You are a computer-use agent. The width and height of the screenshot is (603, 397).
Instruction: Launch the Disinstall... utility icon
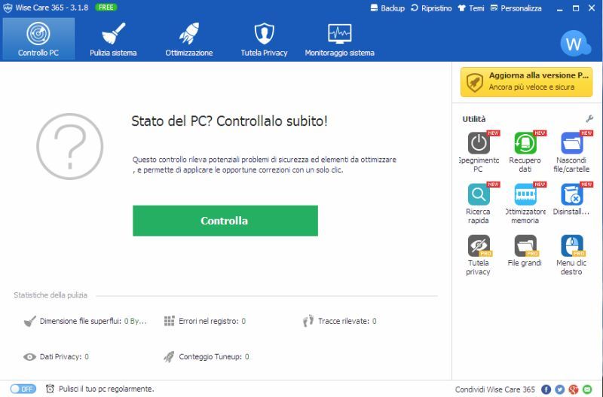coord(571,199)
